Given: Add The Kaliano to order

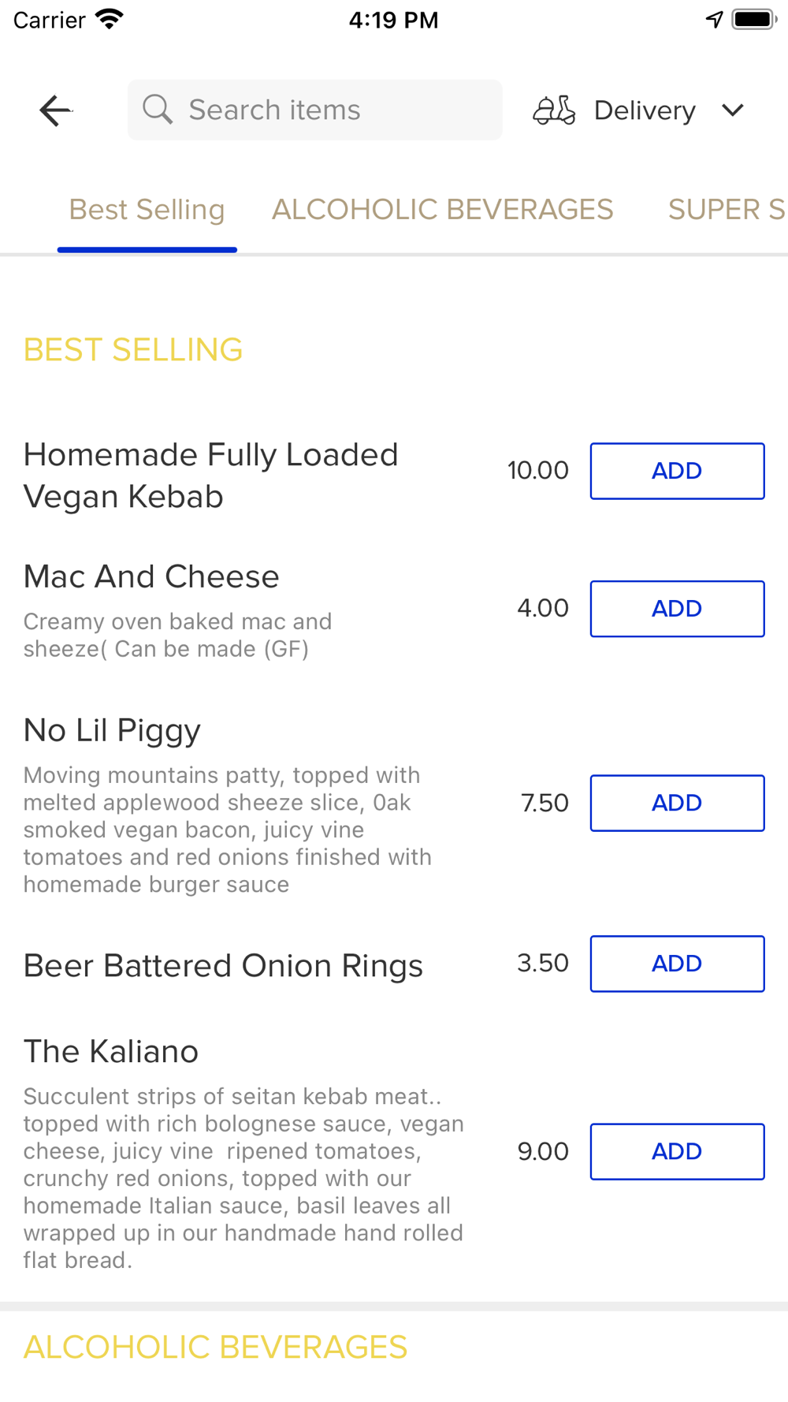Looking at the screenshot, I should pos(677,1151).
